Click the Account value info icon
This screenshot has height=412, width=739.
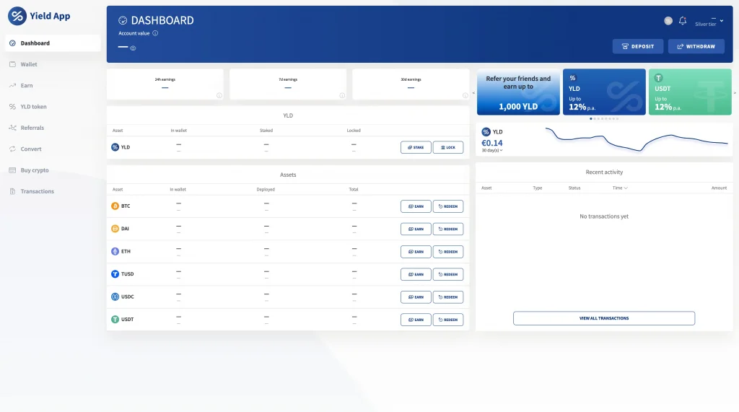[x=155, y=33]
